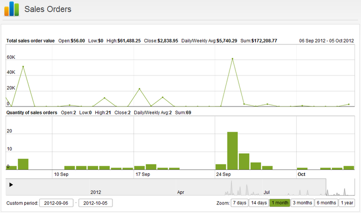361x213 pixels.
Task: Click the 24 Sep axis label
Action: [x=224, y=174]
